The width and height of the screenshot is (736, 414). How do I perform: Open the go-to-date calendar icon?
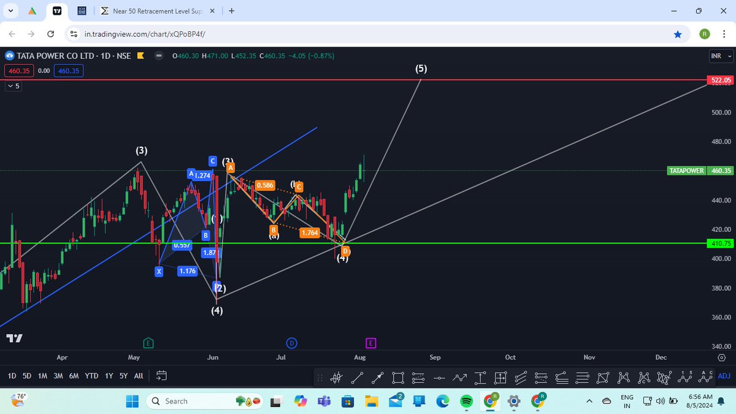(162, 375)
